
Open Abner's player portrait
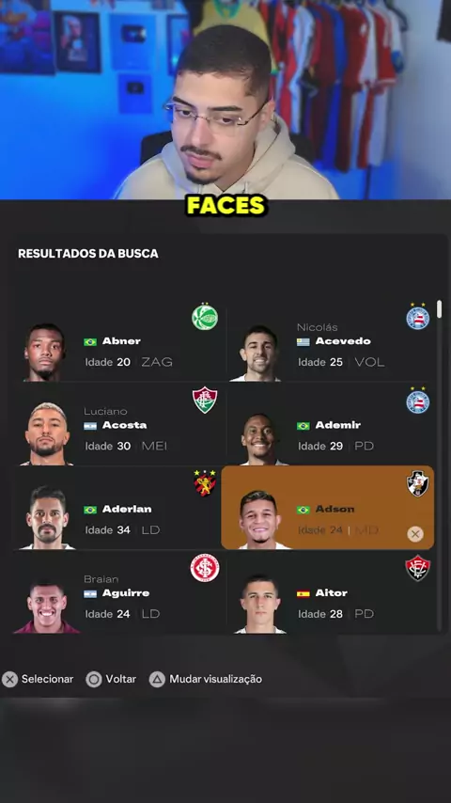[x=45, y=353]
